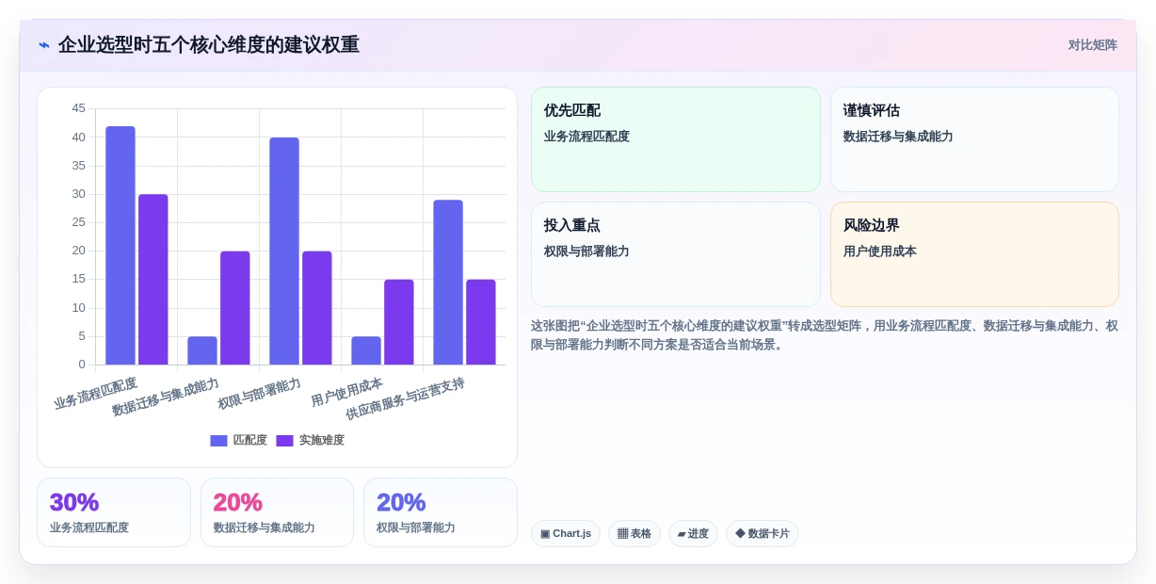Viewport: 1156px width, 584px height.
Task: Click the 30% 业务流程匹配度 stat card
Action: [x=114, y=512]
